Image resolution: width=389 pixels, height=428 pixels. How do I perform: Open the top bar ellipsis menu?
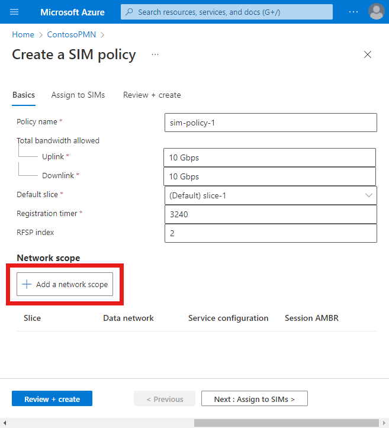point(353,12)
